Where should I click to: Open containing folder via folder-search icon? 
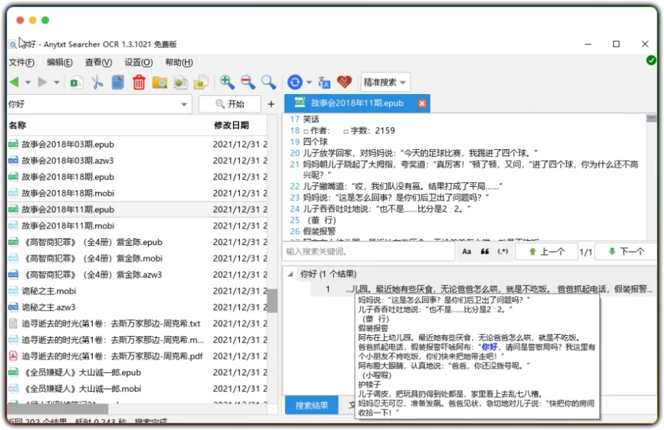[x=160, y=82]
